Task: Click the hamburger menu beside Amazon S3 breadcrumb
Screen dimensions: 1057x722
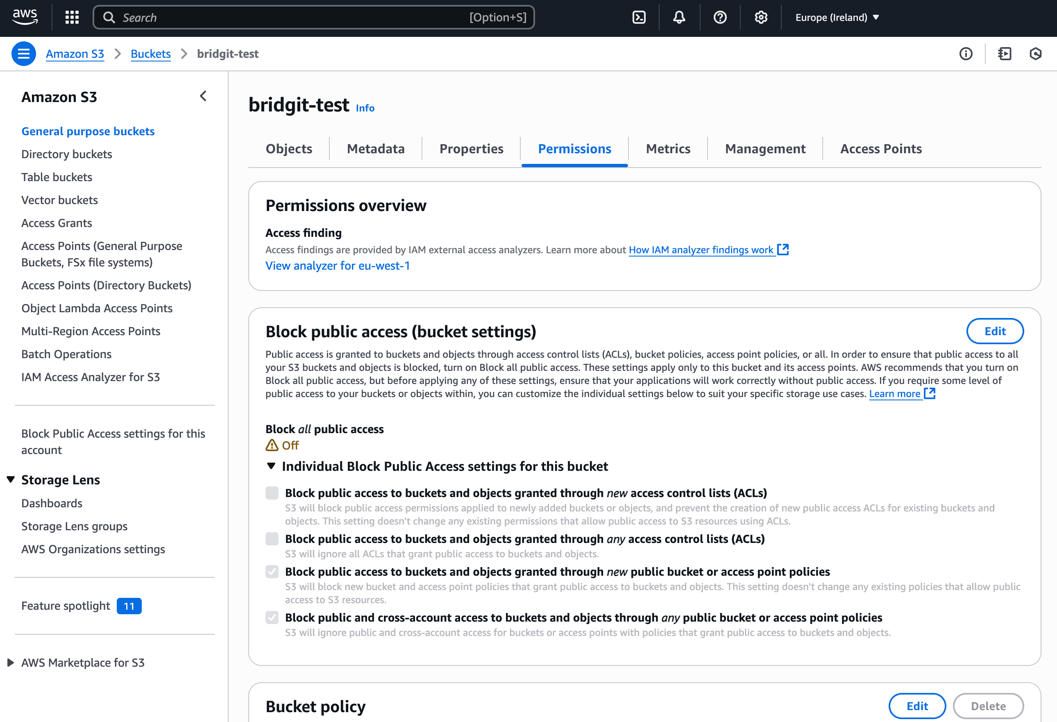Action: click(x=24, y=53)
